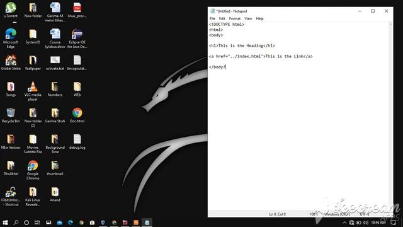Select the Encapsulat... text file icon
Viewport: 403px width, 227px height.
pos(77,62)
